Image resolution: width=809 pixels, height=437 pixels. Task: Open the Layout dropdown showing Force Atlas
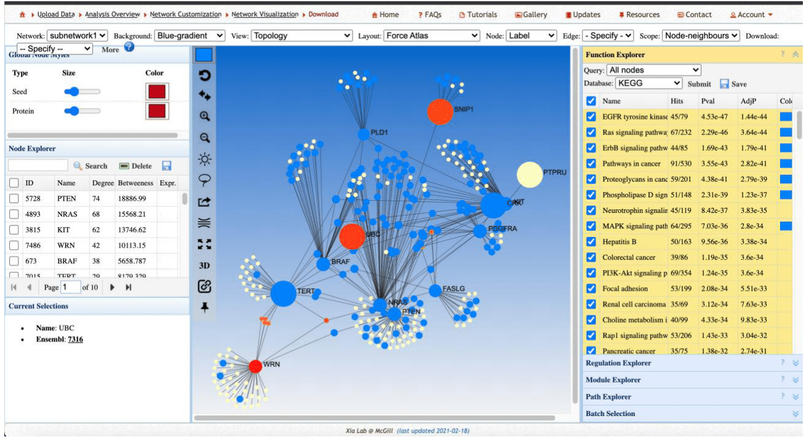tap(431, 36)
